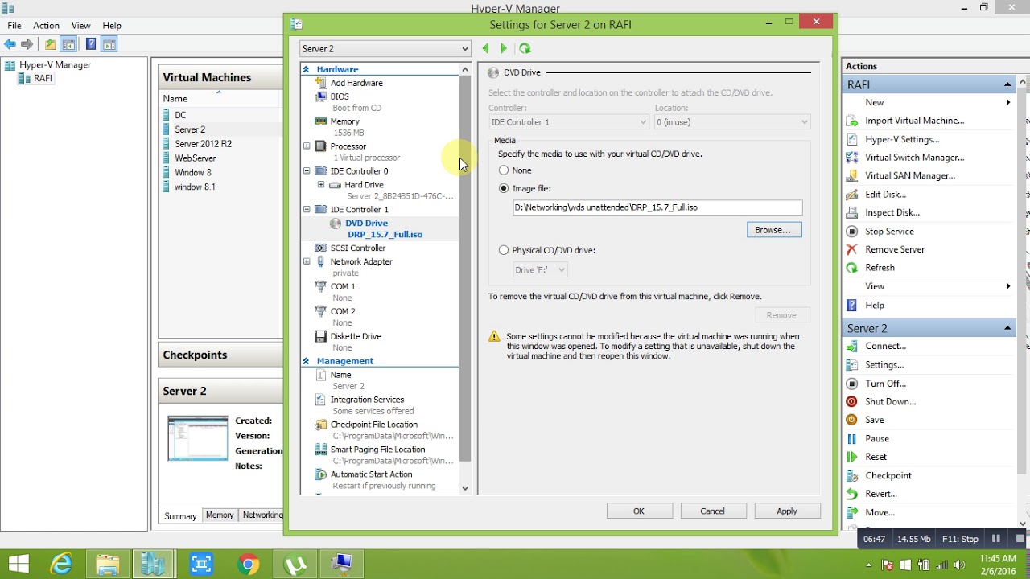Click the Browse... button
This screenshot has width=1030, height=579.
773,230
